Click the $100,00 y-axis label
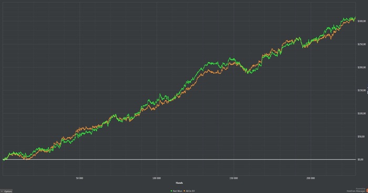368x193 pixels. [x=362, y=113]
